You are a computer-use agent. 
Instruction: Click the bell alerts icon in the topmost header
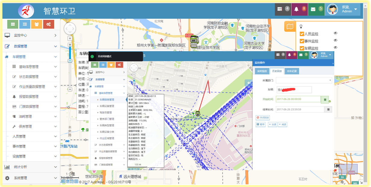[297, 9]
